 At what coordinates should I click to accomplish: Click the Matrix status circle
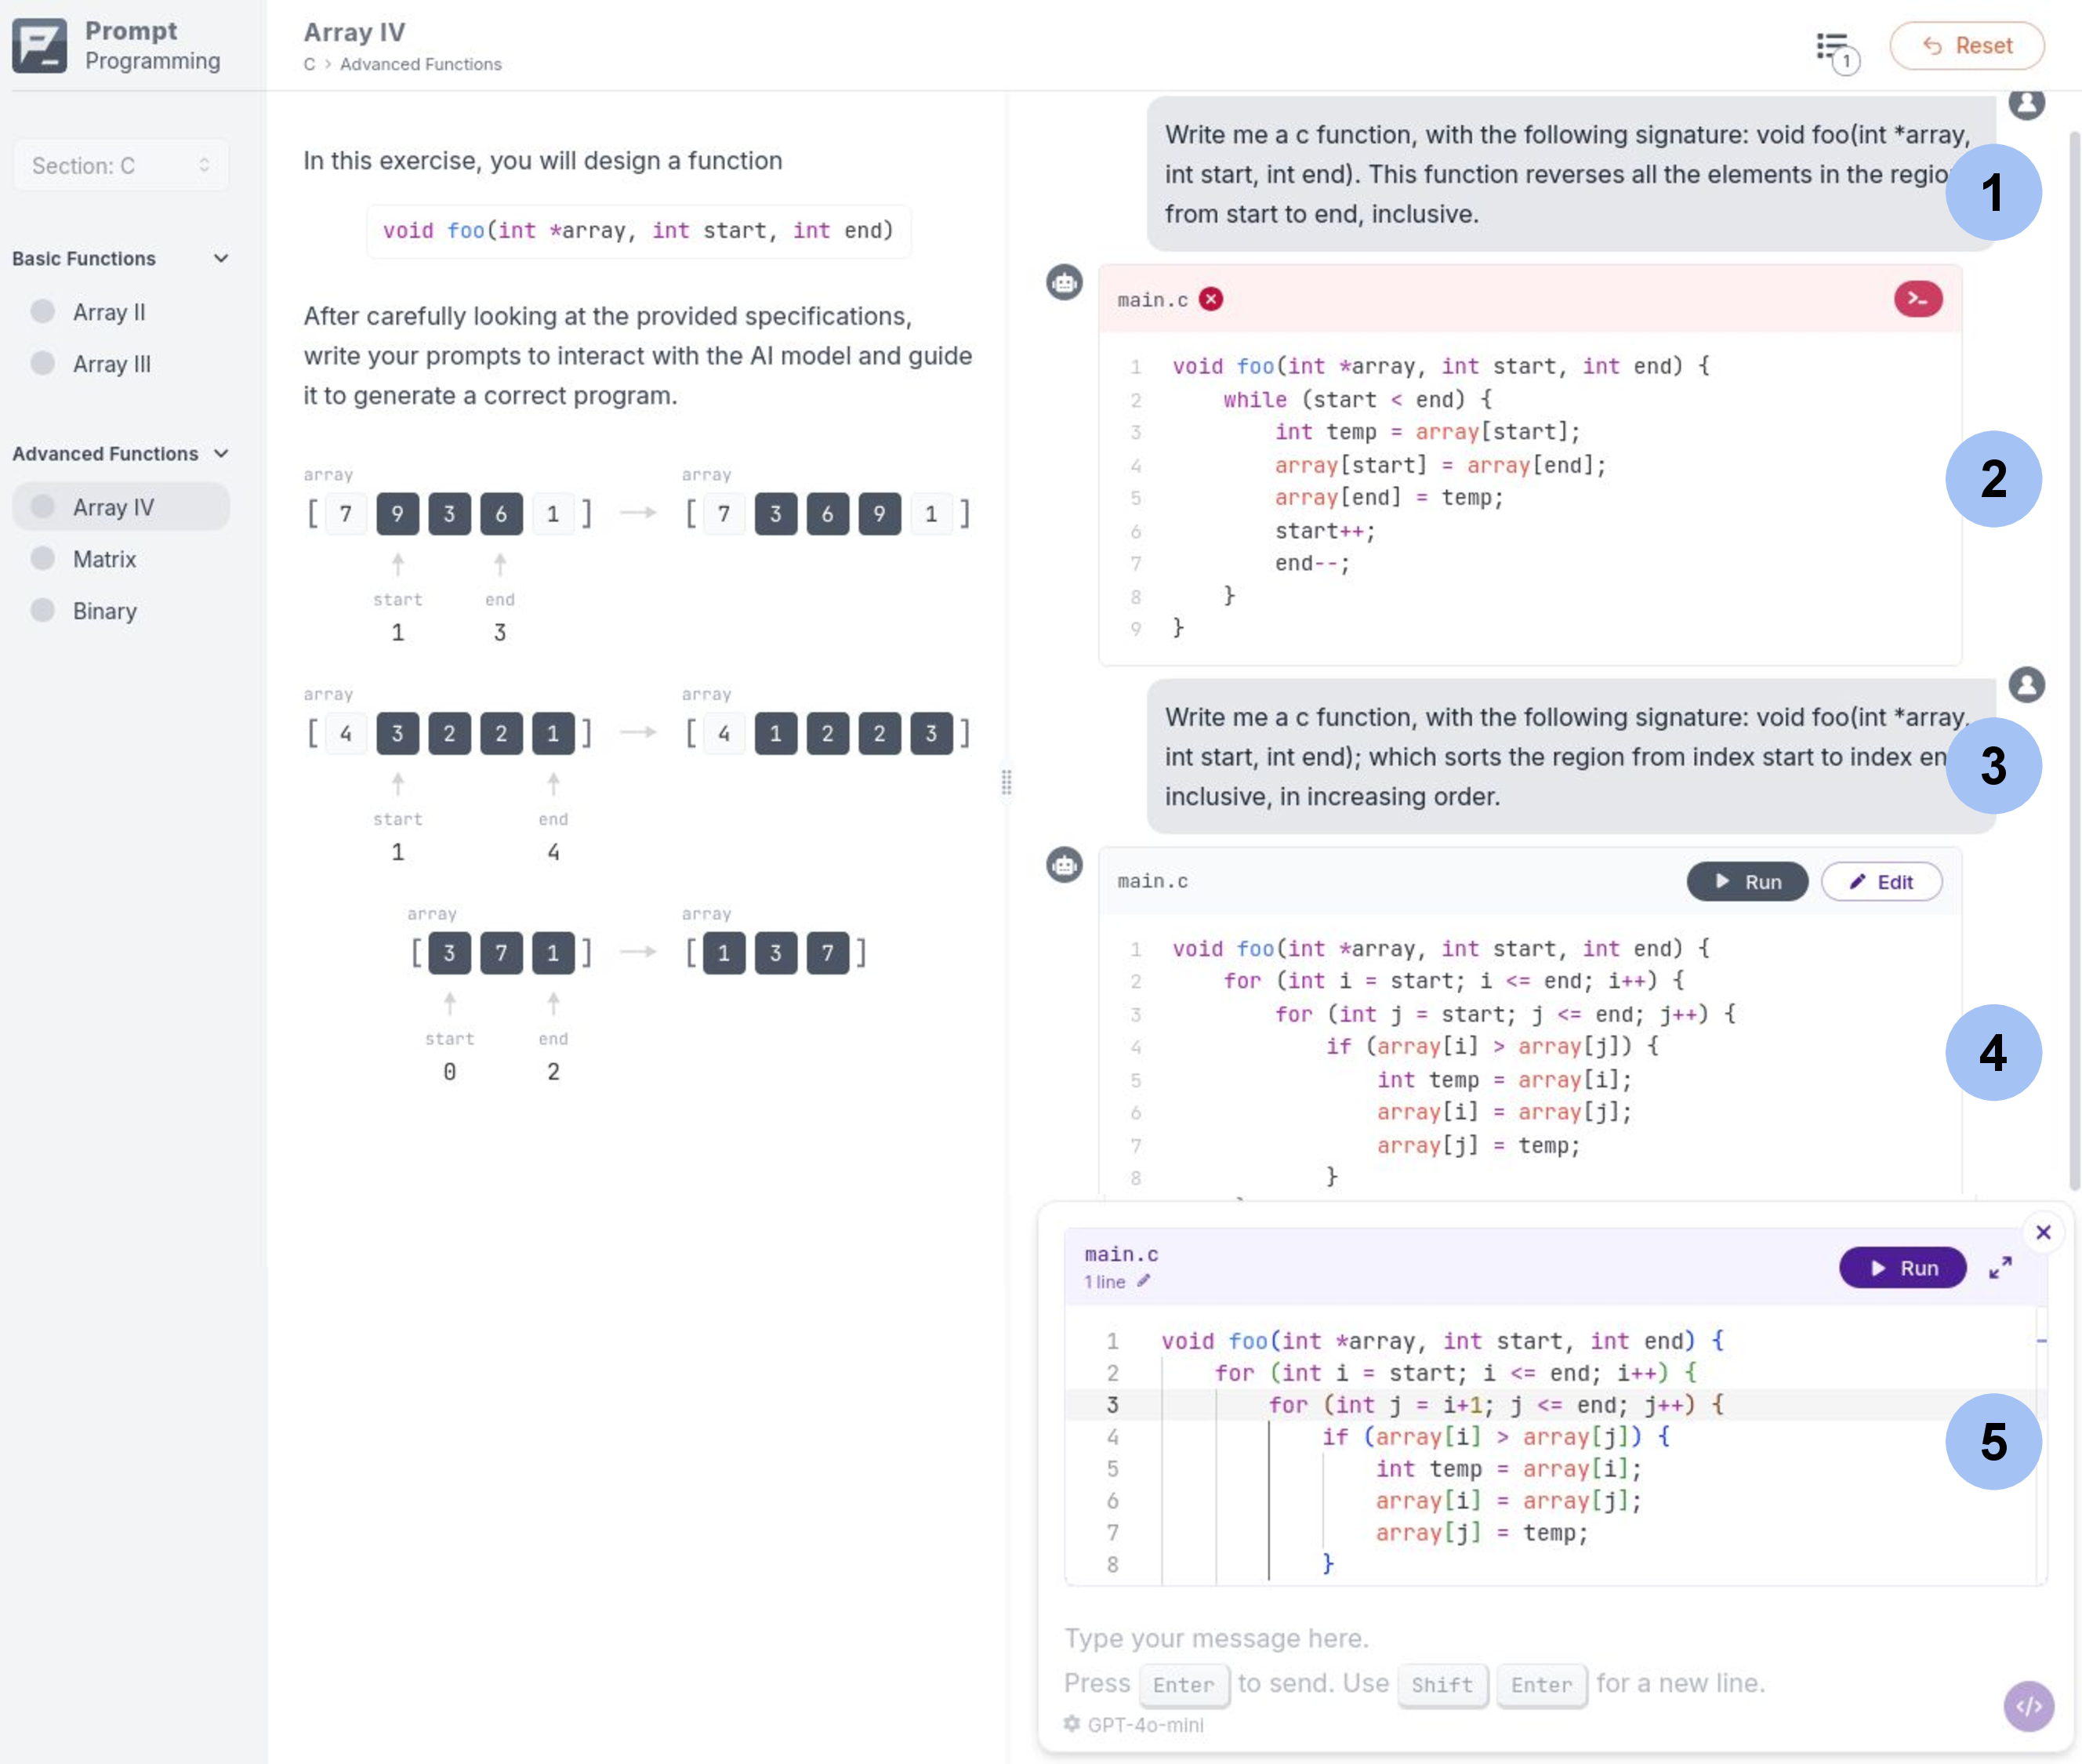point(43,558)
